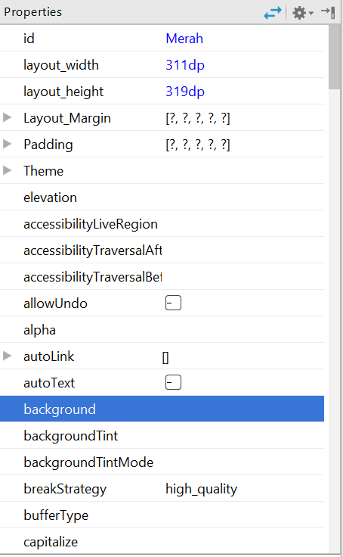Edit the layout_height value 319dp
This screenshot has height=557, width=343.
coord(185,92)
